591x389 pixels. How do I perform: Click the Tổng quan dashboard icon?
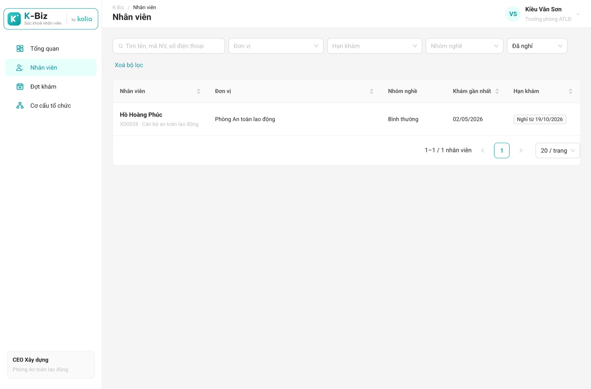[20, 48]
